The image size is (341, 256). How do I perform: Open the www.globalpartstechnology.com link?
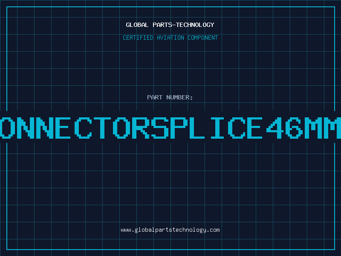[x=170, y=230]
